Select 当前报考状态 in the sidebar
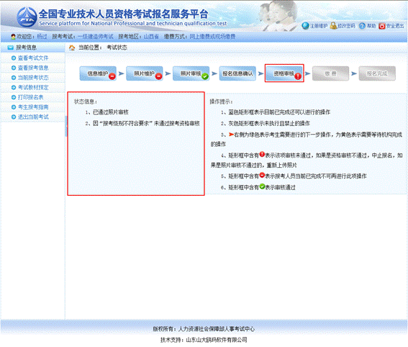The height and width of the screenshot is (347, 408). [x=33, y=78]
